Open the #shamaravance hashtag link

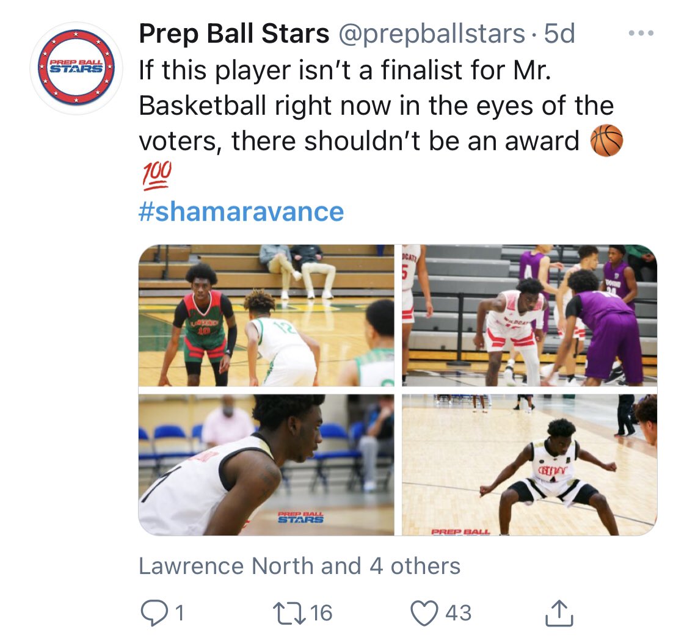(241, 212)
